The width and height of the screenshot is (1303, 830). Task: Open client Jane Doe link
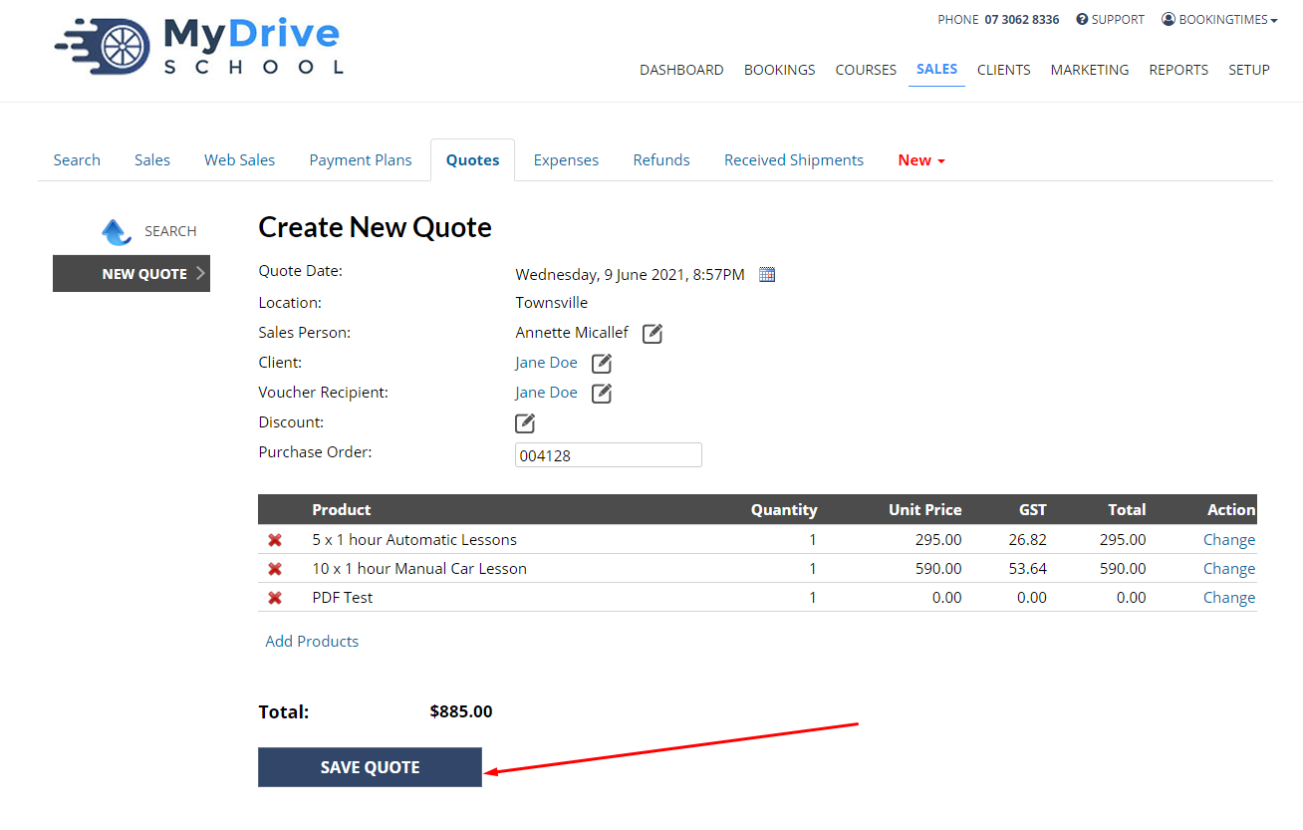click(546, 363)
